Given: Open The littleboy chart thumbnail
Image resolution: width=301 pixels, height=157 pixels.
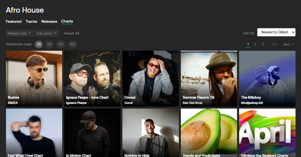Looking at the screenshot, I should (x=267, y=78).
